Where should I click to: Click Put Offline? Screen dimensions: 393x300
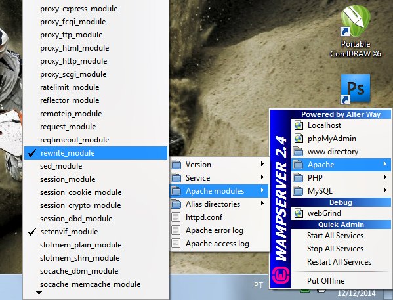point(341,281)
